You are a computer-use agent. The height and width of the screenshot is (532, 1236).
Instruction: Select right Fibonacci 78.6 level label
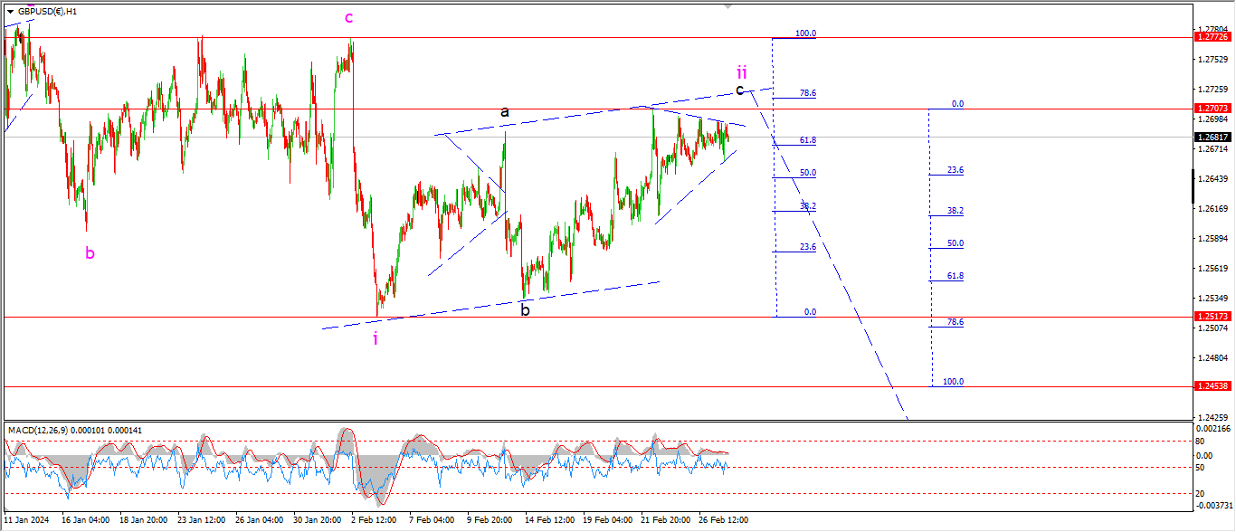pos(955,322)
